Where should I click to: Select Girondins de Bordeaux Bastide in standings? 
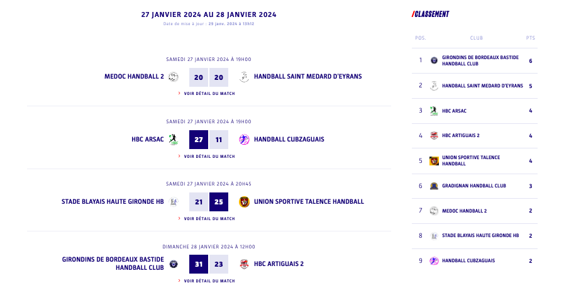tap(480, 60)
